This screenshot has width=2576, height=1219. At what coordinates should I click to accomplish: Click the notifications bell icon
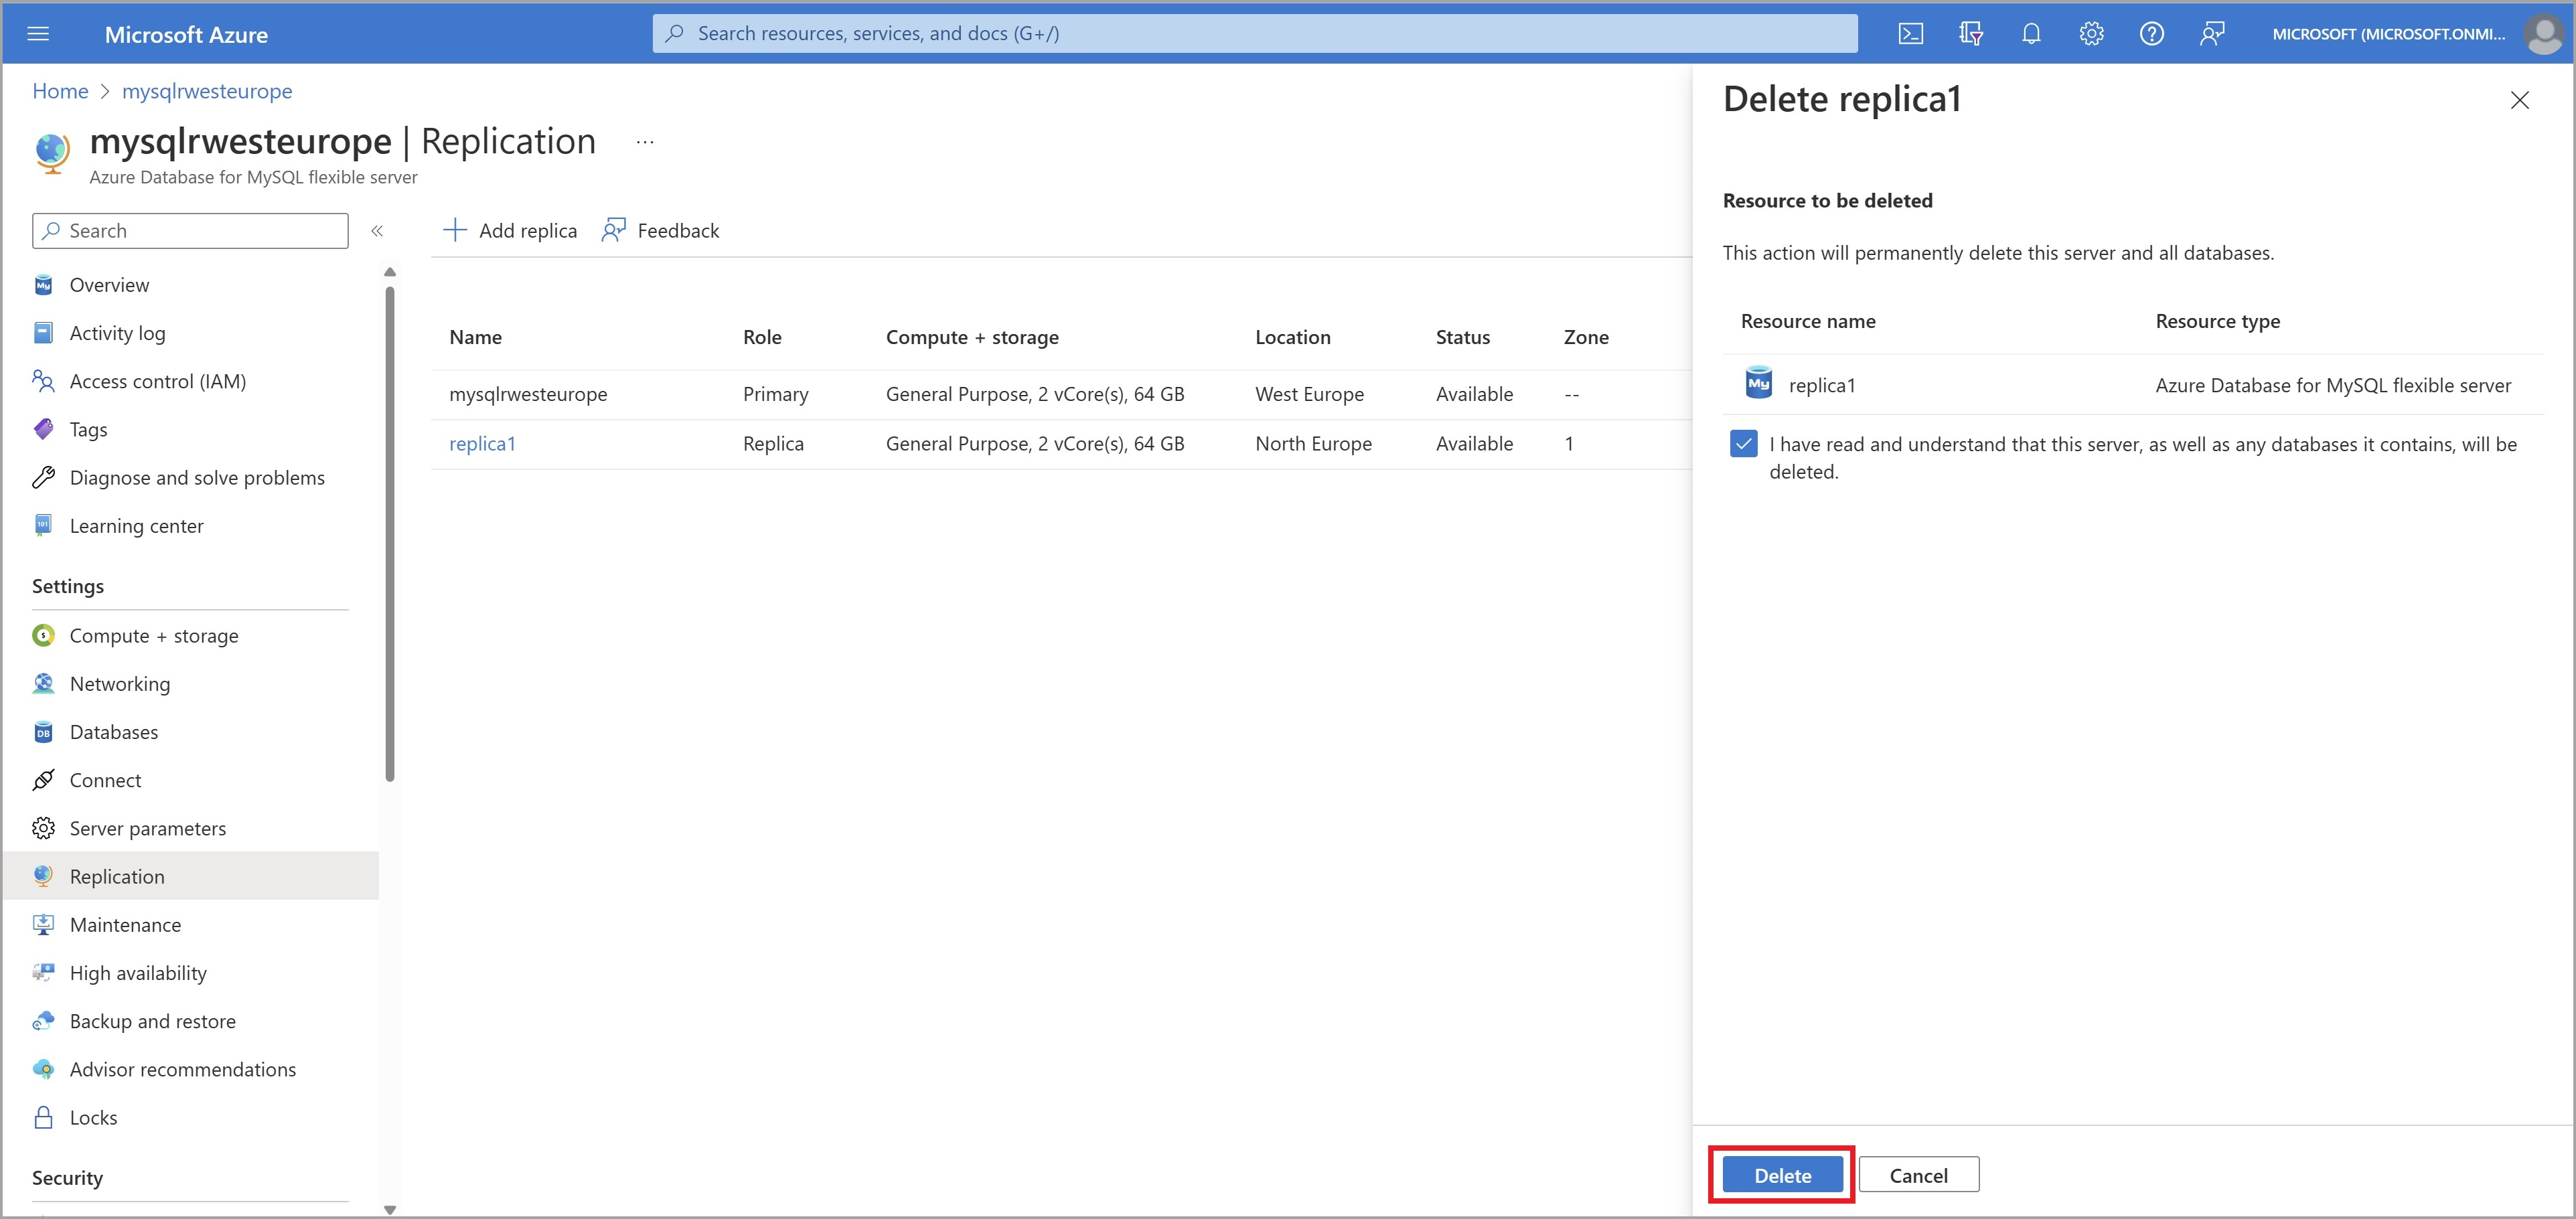pos(2030,34)
